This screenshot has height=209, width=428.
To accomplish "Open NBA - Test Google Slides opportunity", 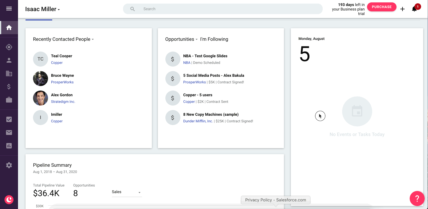I will tap(205, 56).
